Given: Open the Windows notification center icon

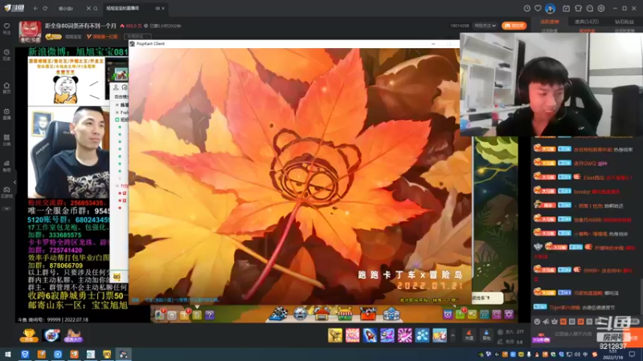Looking at the screenshot, I should coord(632,354).
